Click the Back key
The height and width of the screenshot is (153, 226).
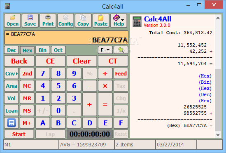[19, 61]
